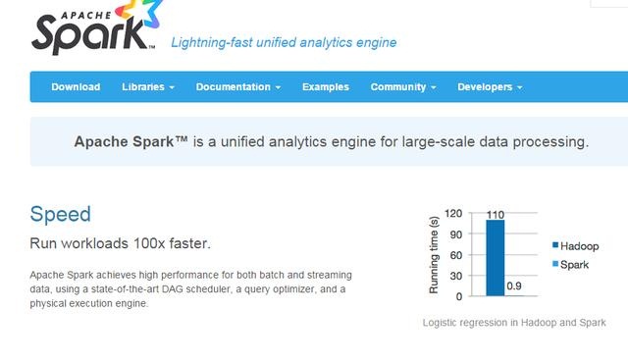Open the Examples page

tap(326, 87)
